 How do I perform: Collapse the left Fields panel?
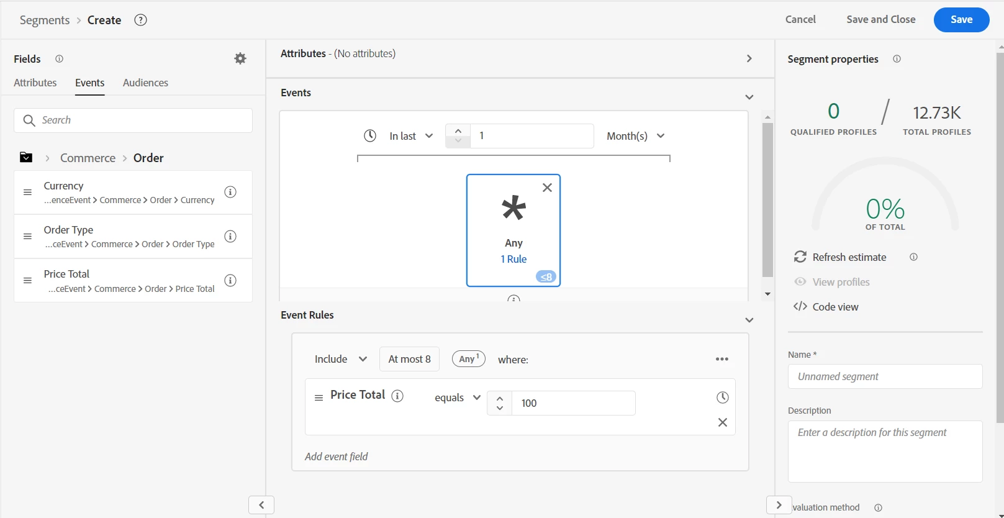[261, 505]
